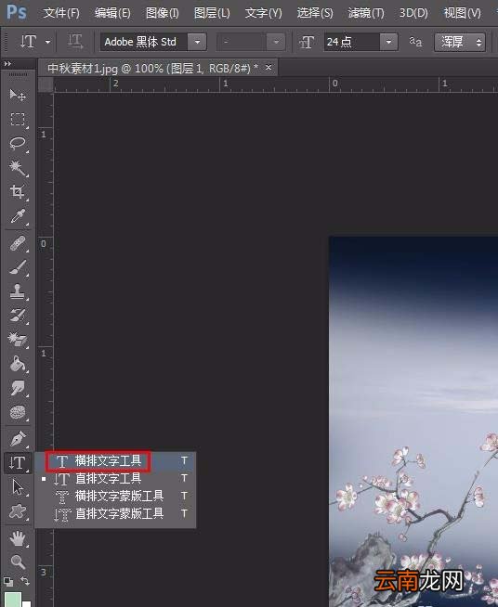Select the Sponge tool
The width and height of the screenshot is (498, 607).
pyautogui.click(x=18, y=412)
